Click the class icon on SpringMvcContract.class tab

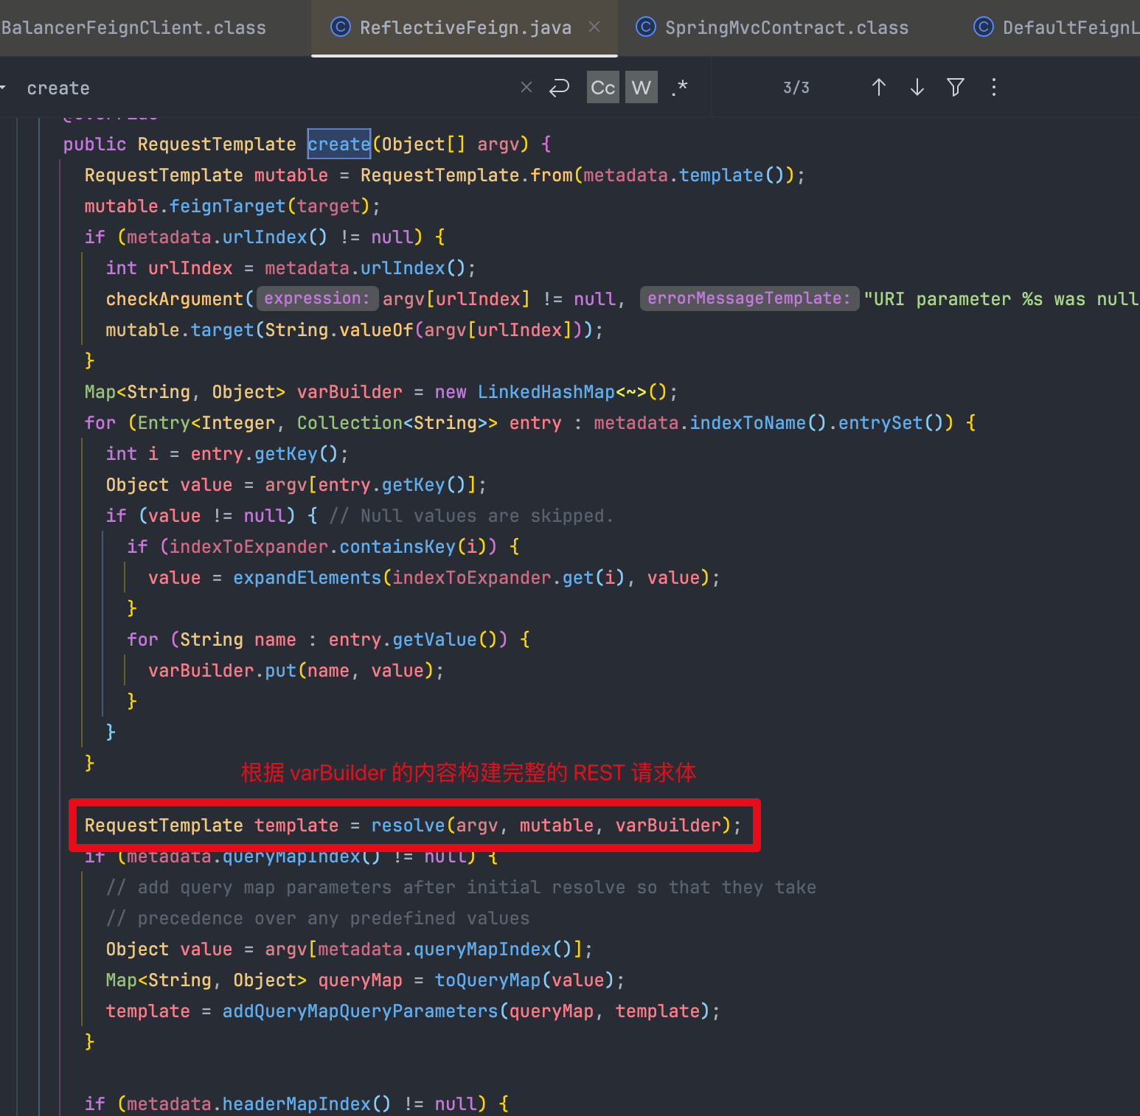point(646,27)
